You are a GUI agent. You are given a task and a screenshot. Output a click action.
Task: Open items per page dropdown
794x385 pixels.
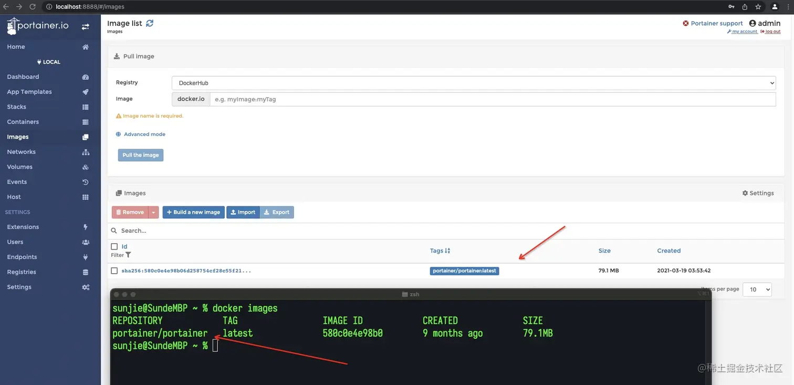757,289
